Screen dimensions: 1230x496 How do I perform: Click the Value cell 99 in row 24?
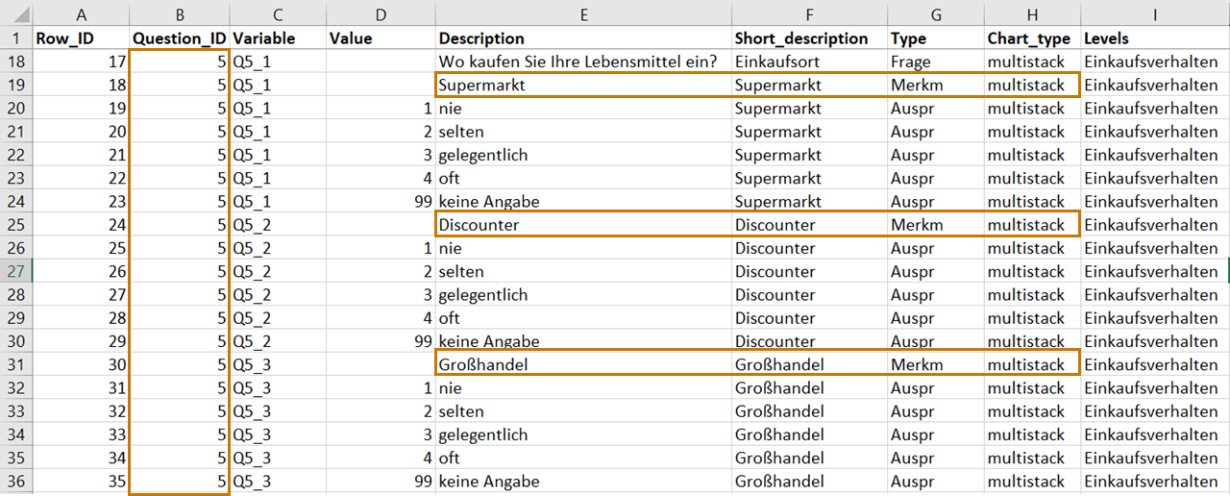(381, 202)
